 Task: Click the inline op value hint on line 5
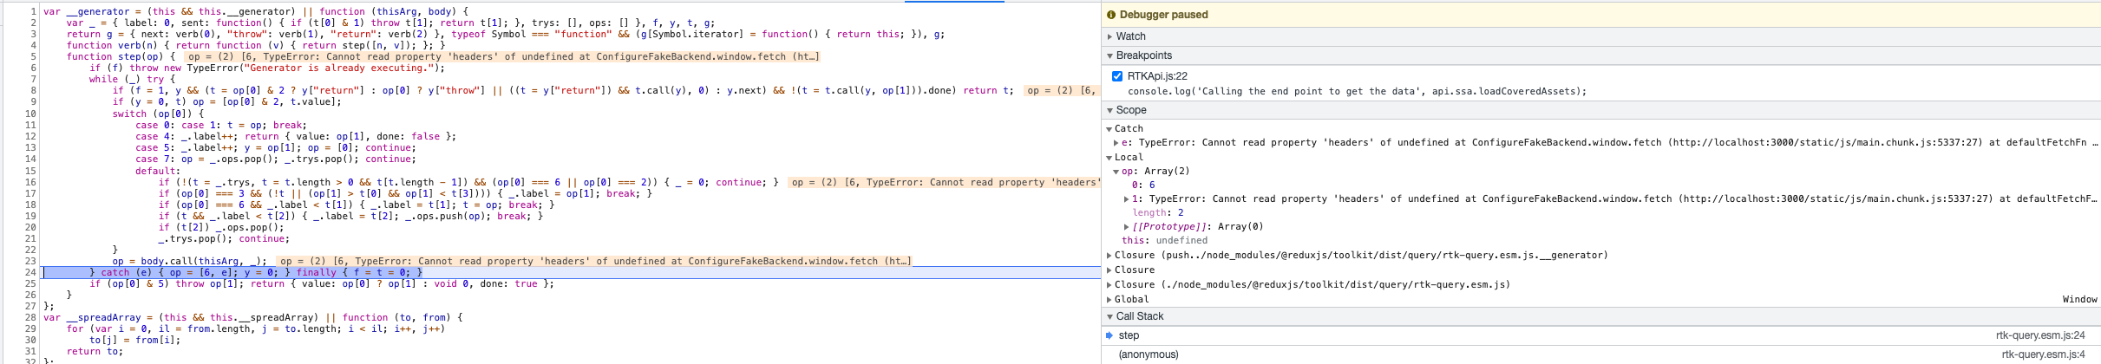pyautogui.click(x=503, y=56)
